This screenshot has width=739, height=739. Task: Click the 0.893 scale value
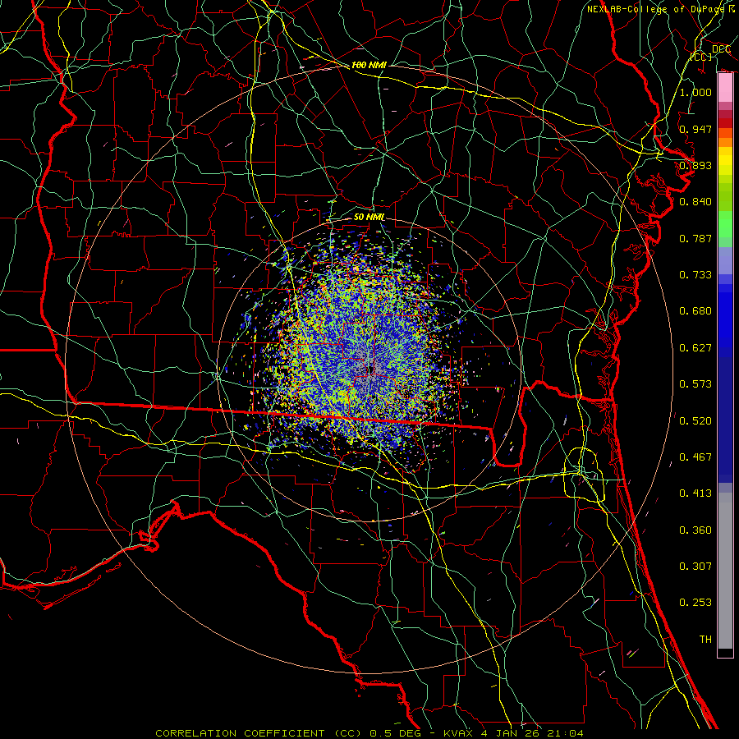click(695, 165)
